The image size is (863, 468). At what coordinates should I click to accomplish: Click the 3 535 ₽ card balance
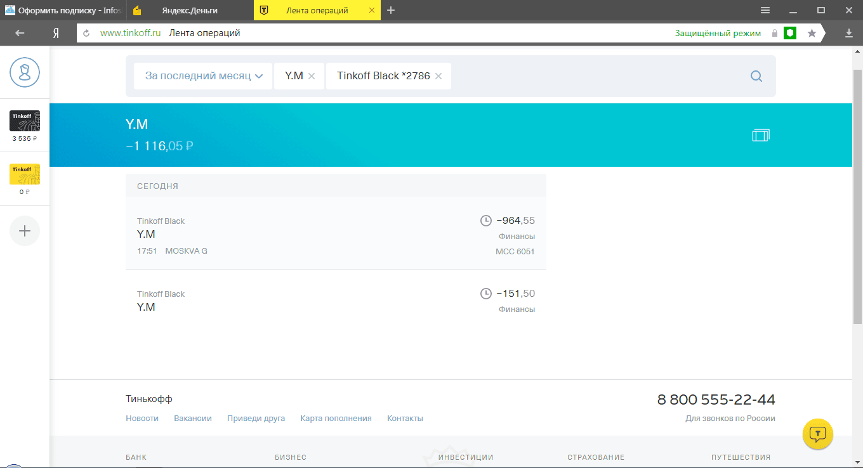(x=25, y=138)
